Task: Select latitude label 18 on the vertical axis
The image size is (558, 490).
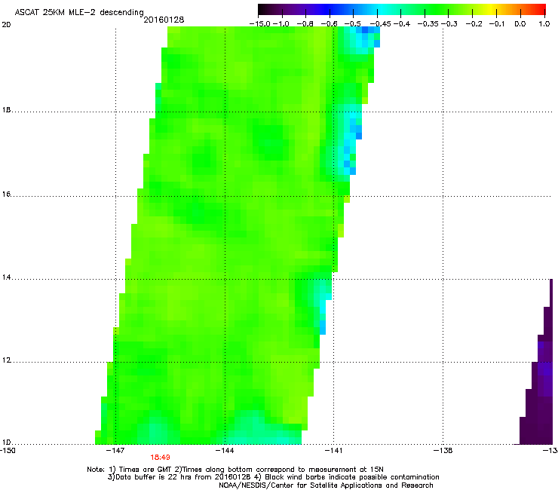Action: click(6, 110)
